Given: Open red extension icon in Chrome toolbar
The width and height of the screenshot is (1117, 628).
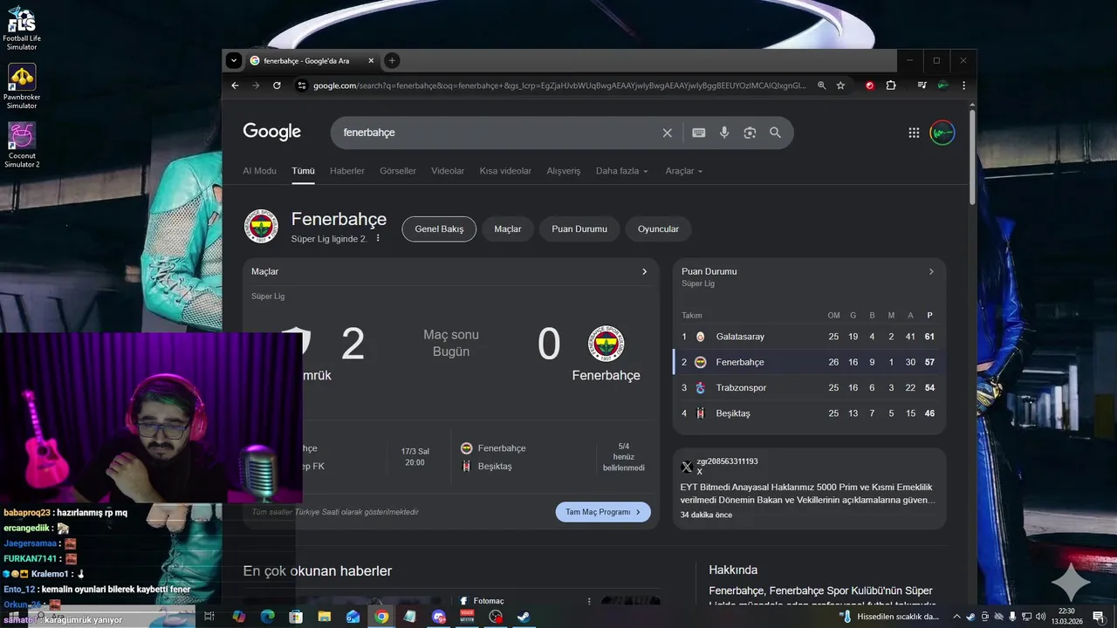Looking at the screenshot, I should coord(870,85).
